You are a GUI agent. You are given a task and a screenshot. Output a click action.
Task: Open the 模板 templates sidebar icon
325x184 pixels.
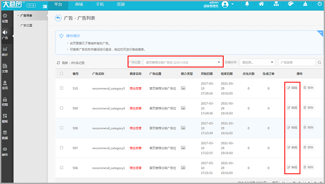5,119
